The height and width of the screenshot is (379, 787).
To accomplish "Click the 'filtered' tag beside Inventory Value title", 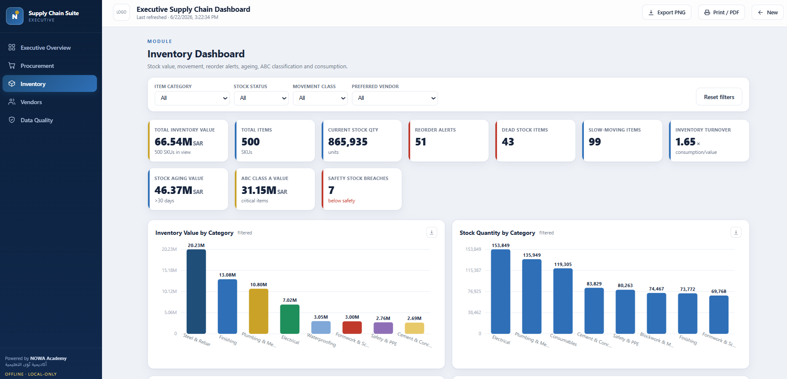I will coord(244,233).
